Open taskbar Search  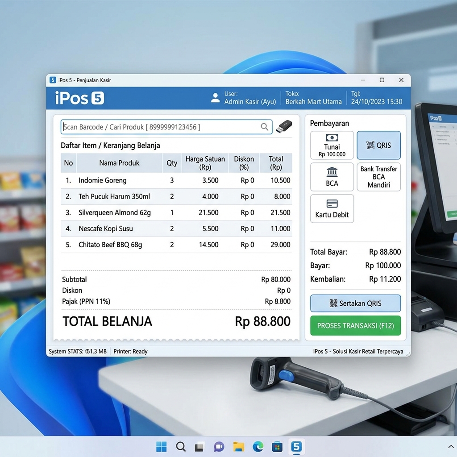181,446
